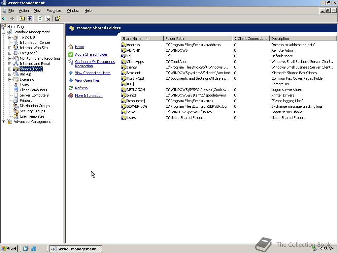Click the Export List toolbar icon
The image size is (338, 253).
[48, 18]
